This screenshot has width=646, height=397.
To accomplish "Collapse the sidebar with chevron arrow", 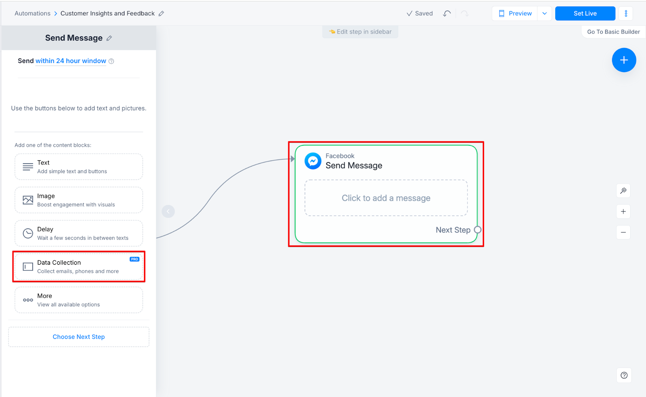I will click(168, 211).
